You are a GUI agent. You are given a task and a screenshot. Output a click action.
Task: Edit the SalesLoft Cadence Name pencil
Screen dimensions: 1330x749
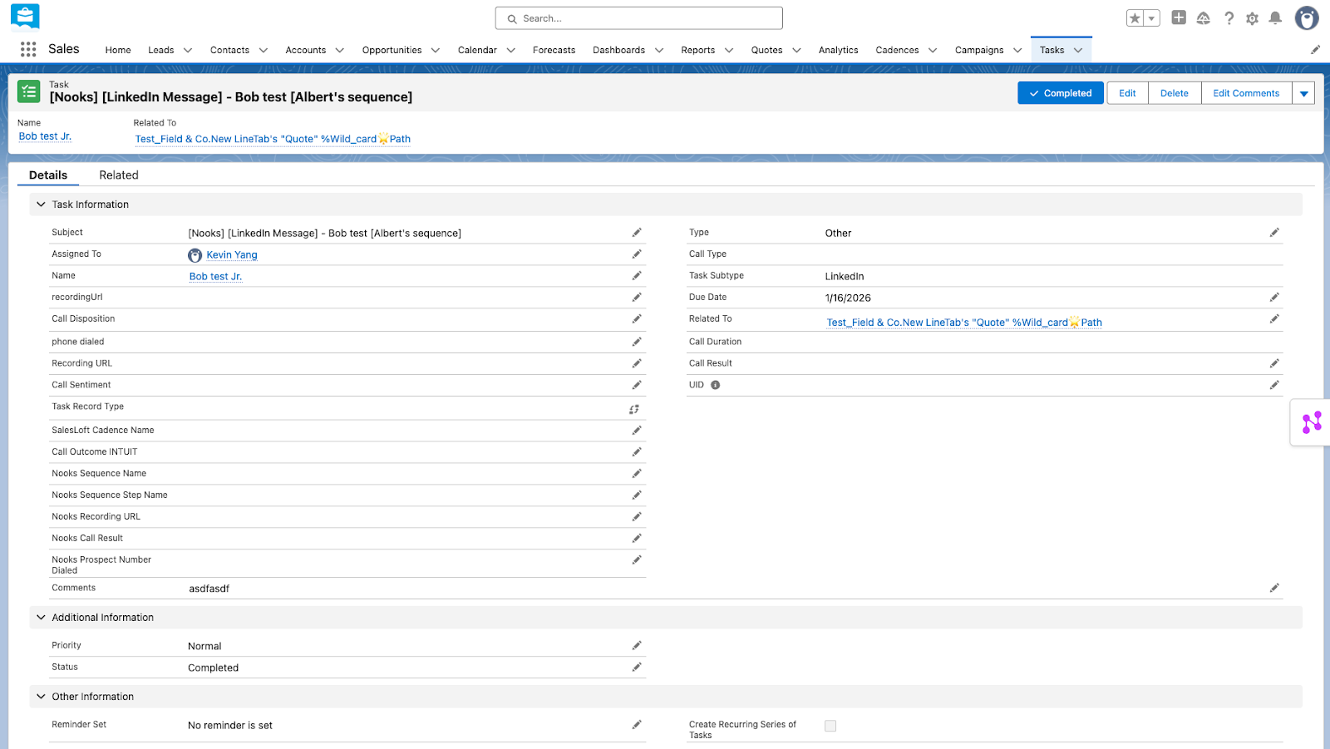[x=637, y=431]
